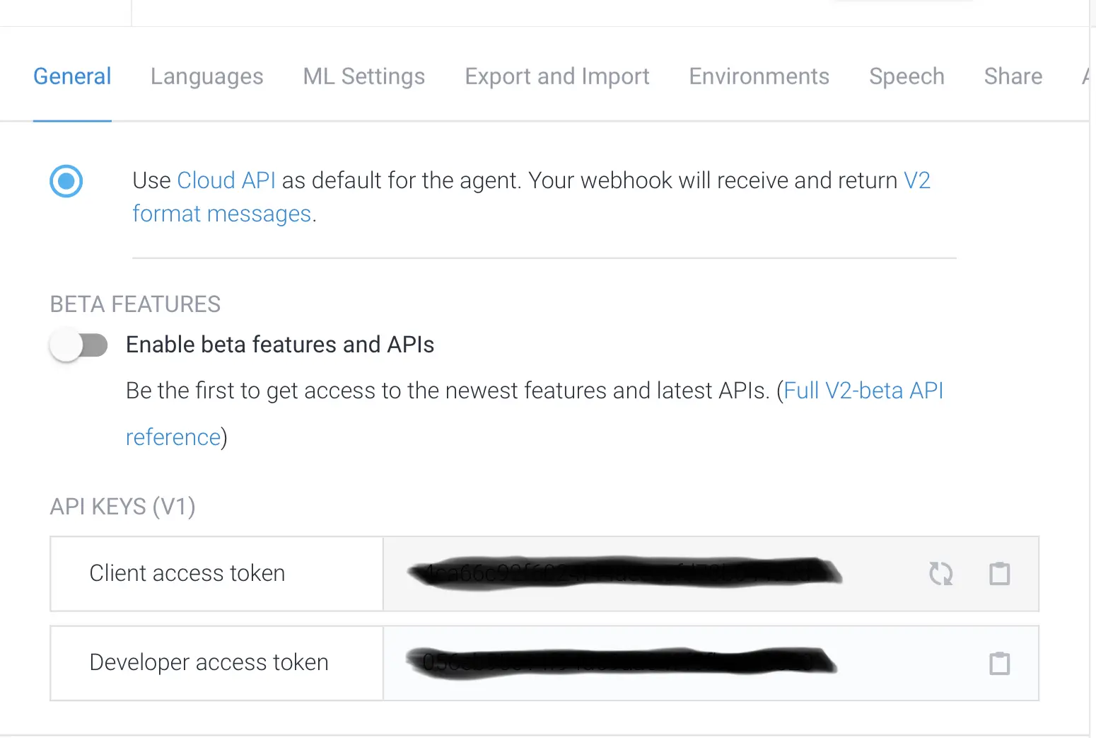1096x738 pixels.
Task: Toggle the beta features switch
Action: (78, 345)
